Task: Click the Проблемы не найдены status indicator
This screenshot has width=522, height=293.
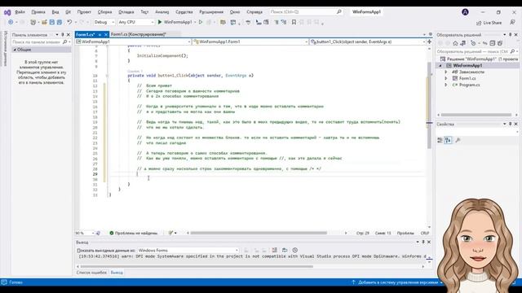Action: coord(134,234)
